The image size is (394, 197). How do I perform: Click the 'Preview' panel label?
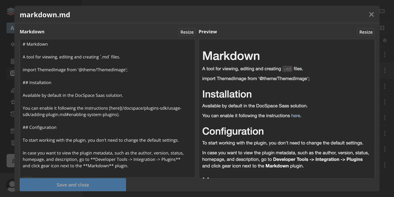click(208, 32)
